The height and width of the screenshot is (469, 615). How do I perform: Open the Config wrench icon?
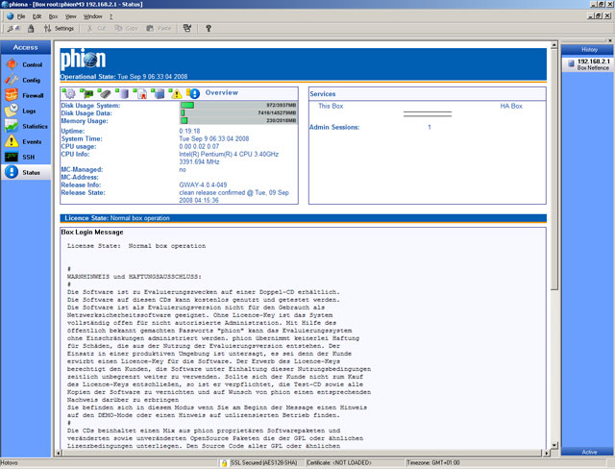point(25,80)
